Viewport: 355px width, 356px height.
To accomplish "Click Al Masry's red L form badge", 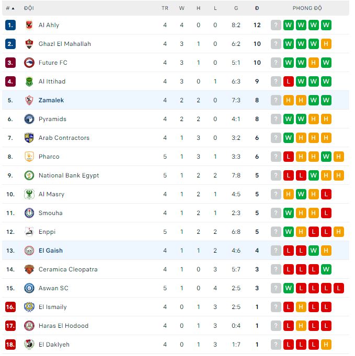I will tap(326, 194).
